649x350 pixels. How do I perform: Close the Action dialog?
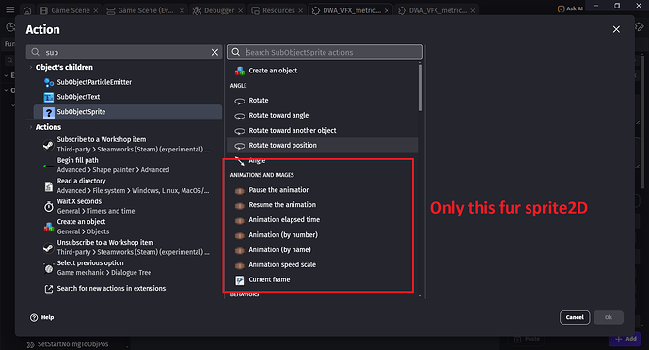(616, 29)
